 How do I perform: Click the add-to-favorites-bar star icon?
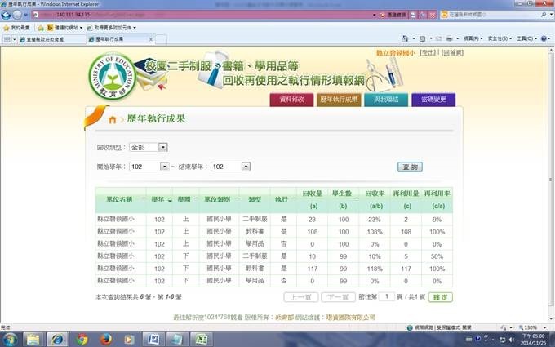point(41,28)
